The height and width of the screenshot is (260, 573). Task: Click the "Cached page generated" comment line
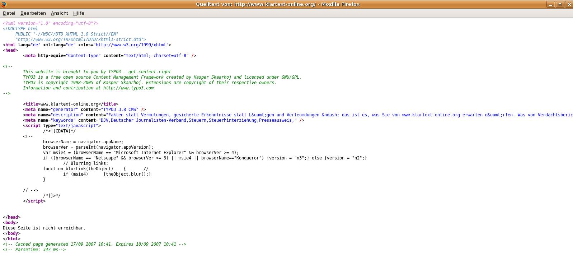point(95,244)
